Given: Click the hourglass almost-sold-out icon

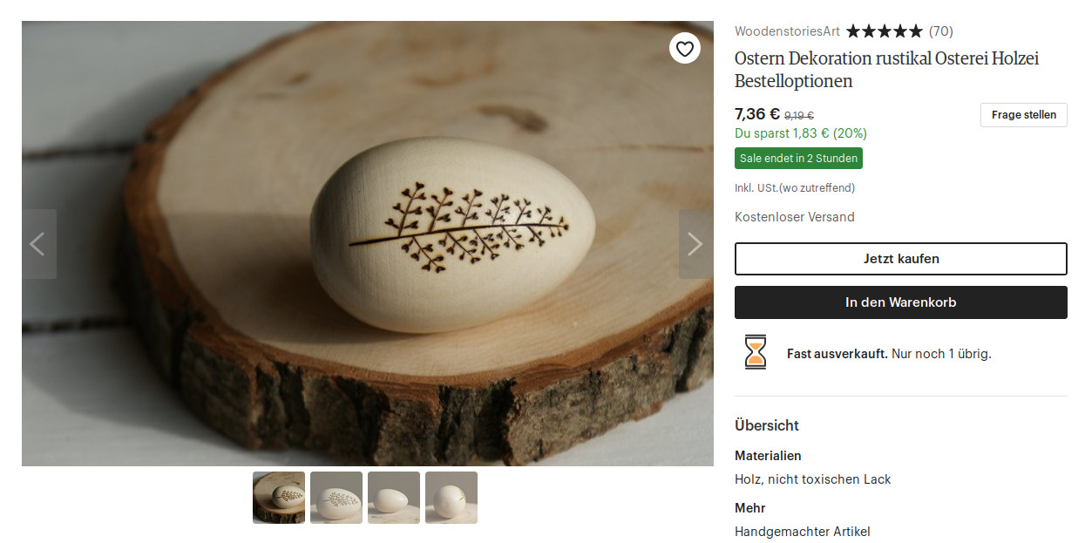Looking at the screenshot, I should [x=756, y=352].
